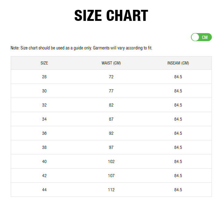Select size 42 in the table
This screenshot has height=198, width=214.
click(44, 176)
